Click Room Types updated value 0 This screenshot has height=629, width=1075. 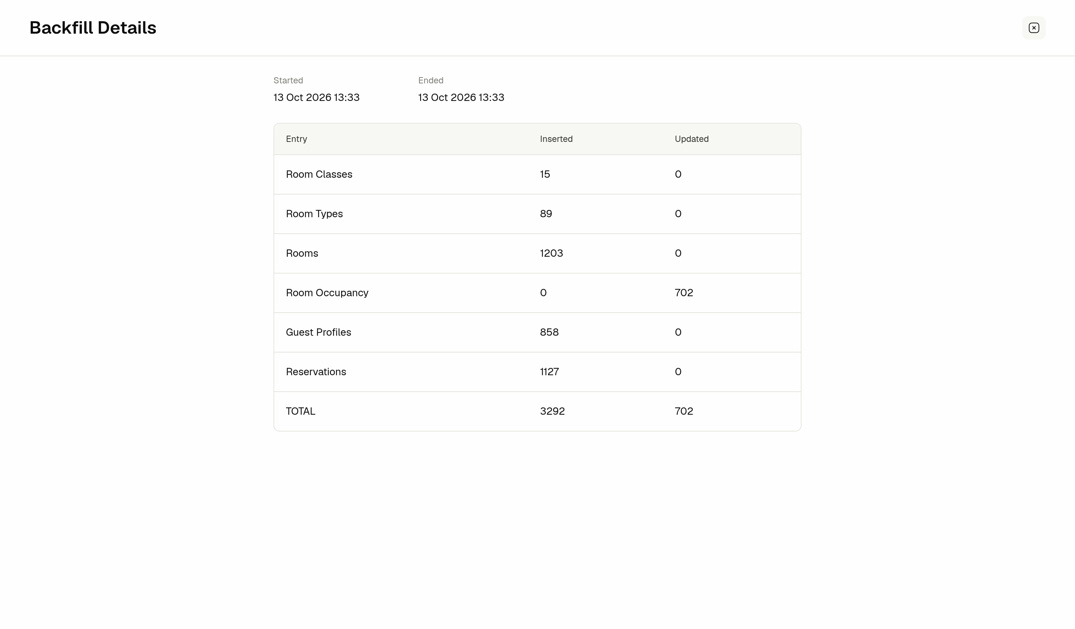678,214
